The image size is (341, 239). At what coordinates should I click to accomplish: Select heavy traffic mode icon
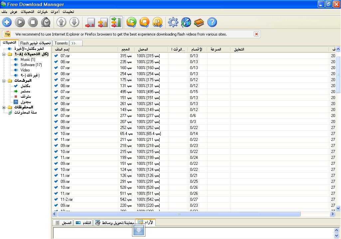(116, 22)
